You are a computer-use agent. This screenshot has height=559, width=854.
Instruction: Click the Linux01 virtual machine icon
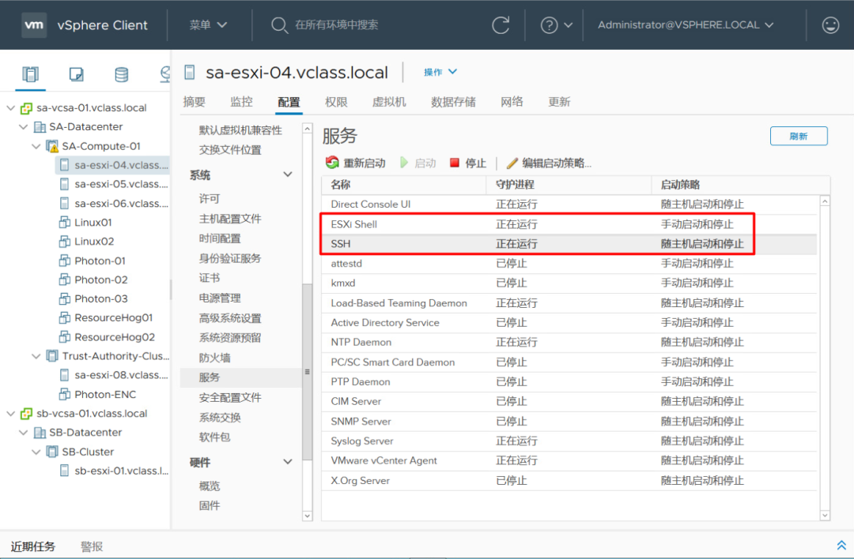click(64, 223)
